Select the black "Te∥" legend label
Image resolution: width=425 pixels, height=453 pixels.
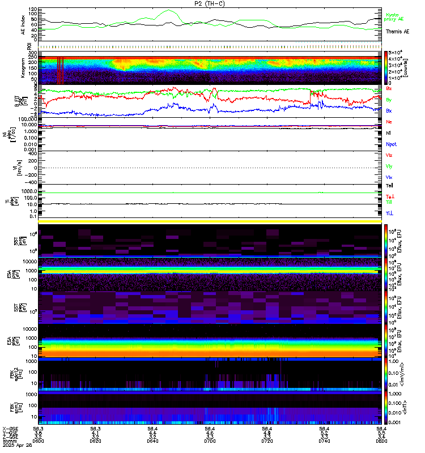point(389,186)
